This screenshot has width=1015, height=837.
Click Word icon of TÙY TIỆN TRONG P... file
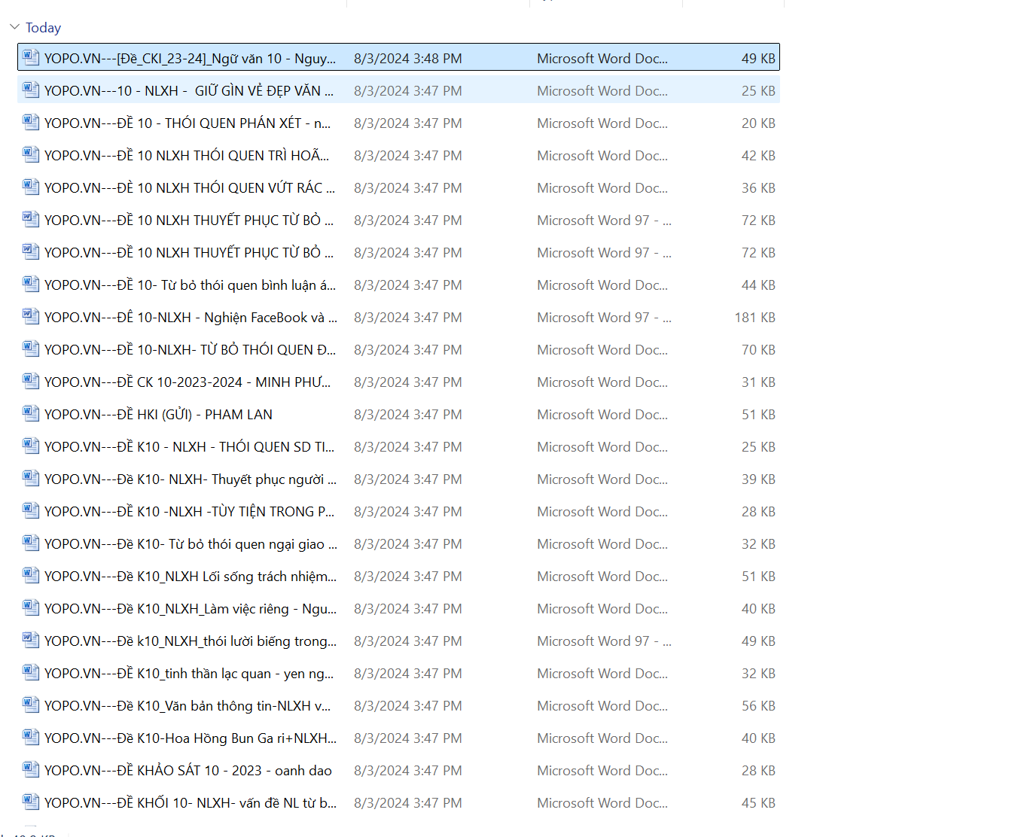[31, 510]
